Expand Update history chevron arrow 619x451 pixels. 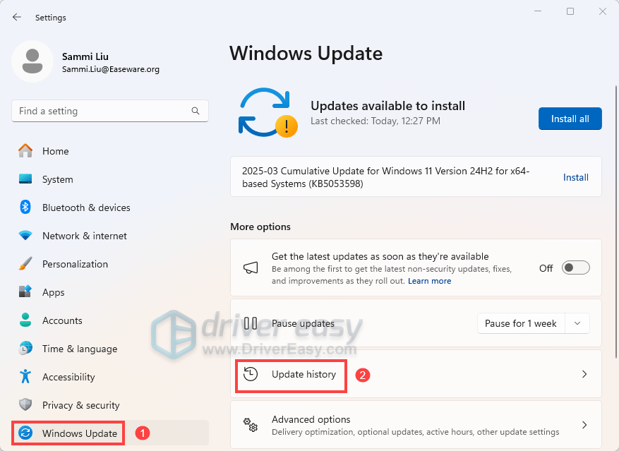point(584,374)
